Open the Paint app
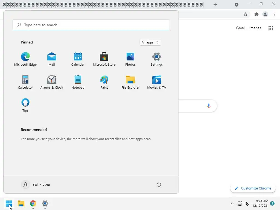Image resolution: width=280 pixels, height=210 pixels. coord(104,82)
